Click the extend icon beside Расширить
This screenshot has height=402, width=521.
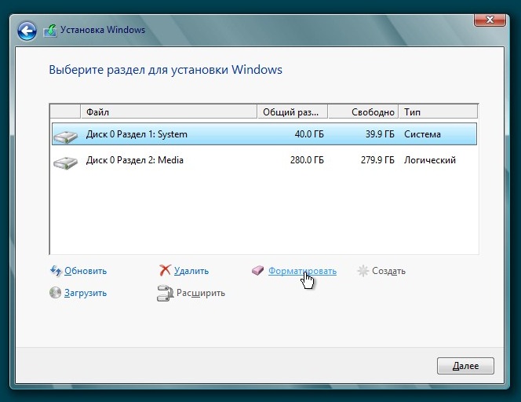click(x=165, y=294)
